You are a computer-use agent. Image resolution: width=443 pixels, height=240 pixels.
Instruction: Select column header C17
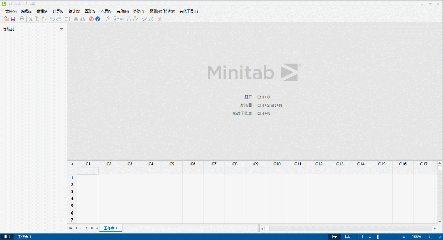coord(424,164)
